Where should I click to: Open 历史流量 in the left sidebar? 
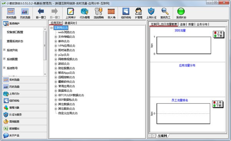25,87
